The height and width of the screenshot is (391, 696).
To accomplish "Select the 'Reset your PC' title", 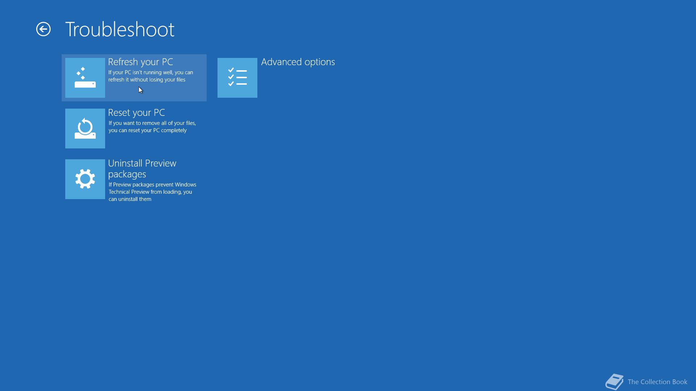I will (x=136, y=113).
